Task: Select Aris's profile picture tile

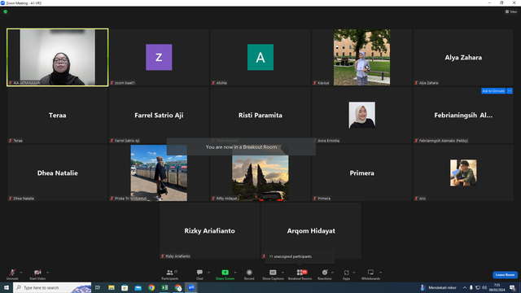Action: (x=463, y=173)
